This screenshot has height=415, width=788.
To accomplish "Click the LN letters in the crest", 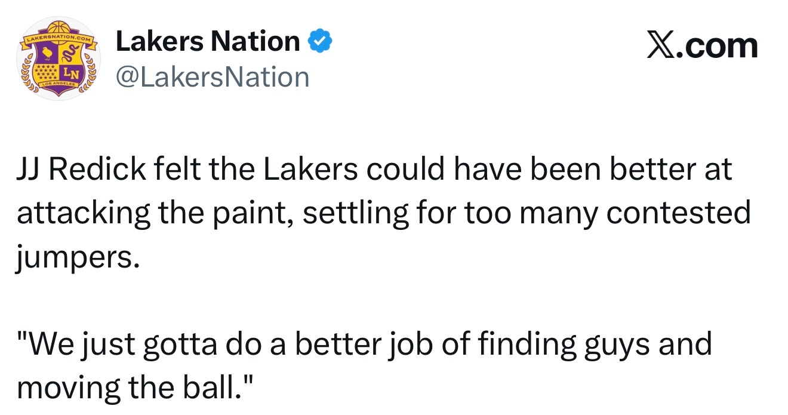I will pos(70,74).
